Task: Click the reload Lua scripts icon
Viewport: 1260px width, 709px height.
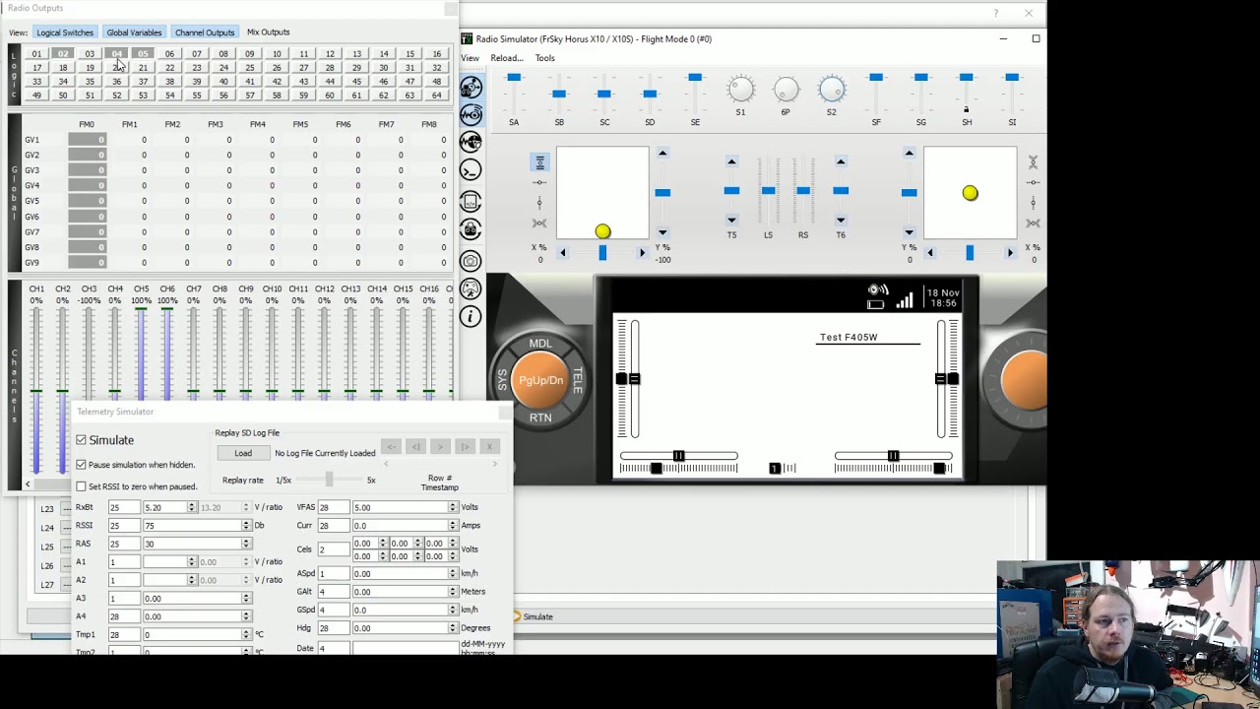Action: point(471,202)
